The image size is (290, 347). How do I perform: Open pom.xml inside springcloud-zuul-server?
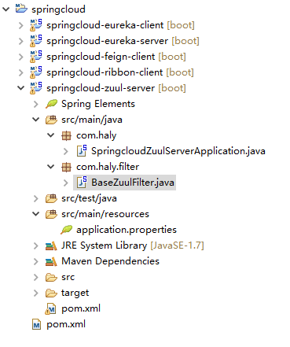(81, 309)
